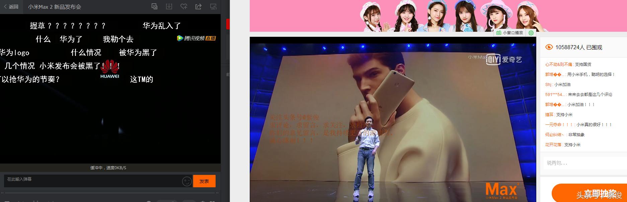Click the eye icon beside viewer count

(549, 47)
